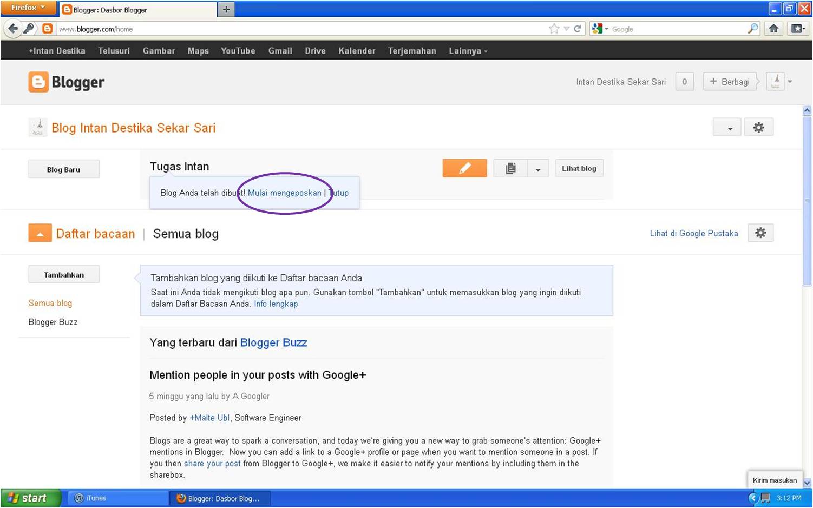The image size is (813, 508).
Task: Click the Blogger logo icon
Action: [x=38, y=82]
